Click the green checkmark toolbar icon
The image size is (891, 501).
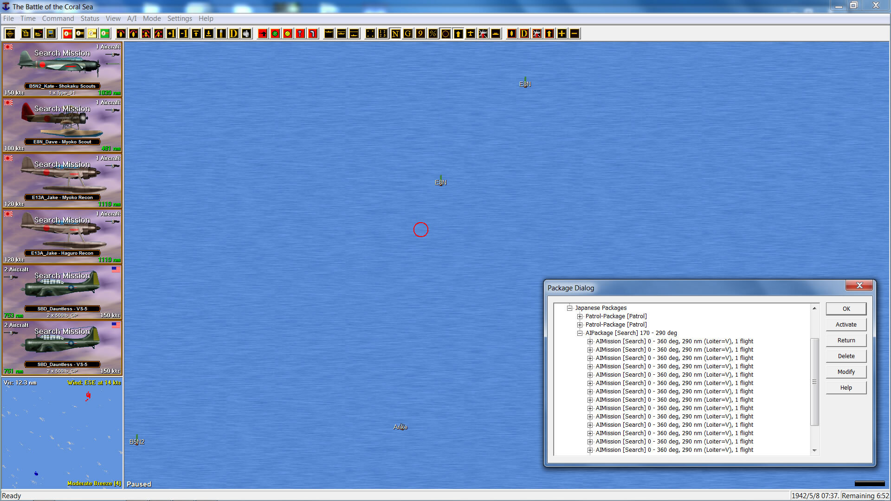coord(275,33)
